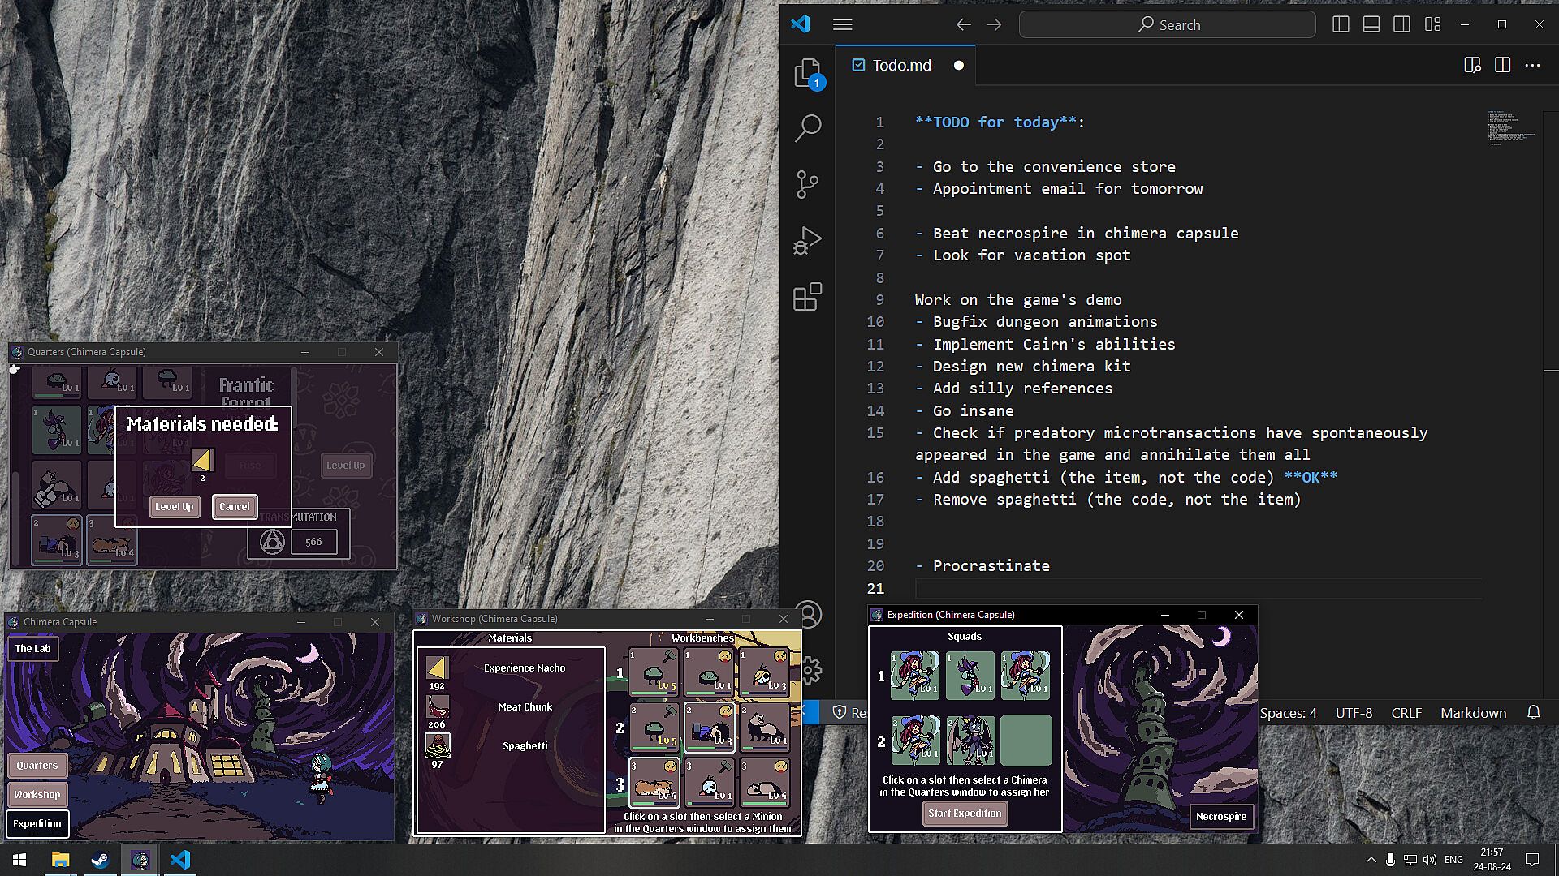Open the VS Code hamburger menu

click(842, 24)
